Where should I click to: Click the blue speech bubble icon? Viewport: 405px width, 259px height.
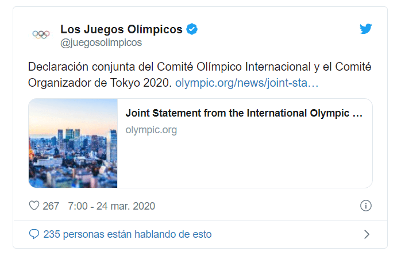[x=34, y=234]
